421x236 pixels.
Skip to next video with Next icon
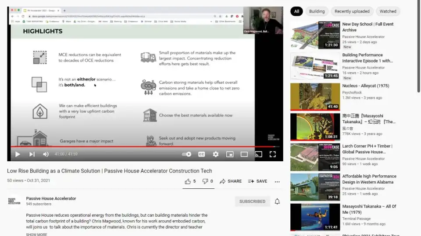(x=32, y=154)
